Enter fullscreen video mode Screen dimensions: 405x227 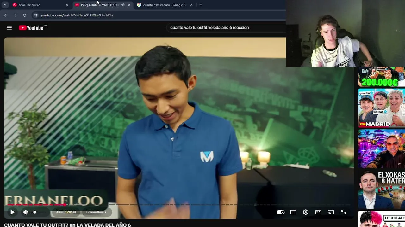[x=343, y=212]
